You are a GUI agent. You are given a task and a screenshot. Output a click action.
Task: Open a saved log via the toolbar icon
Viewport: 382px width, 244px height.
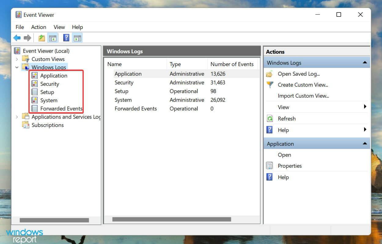tap(41, 38)
